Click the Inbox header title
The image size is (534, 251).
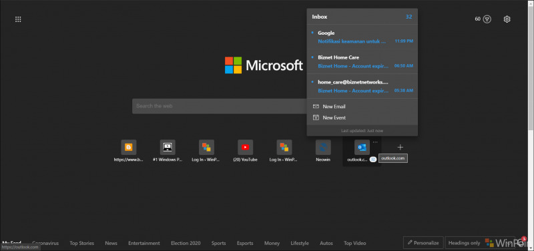[x=320, y=17]
